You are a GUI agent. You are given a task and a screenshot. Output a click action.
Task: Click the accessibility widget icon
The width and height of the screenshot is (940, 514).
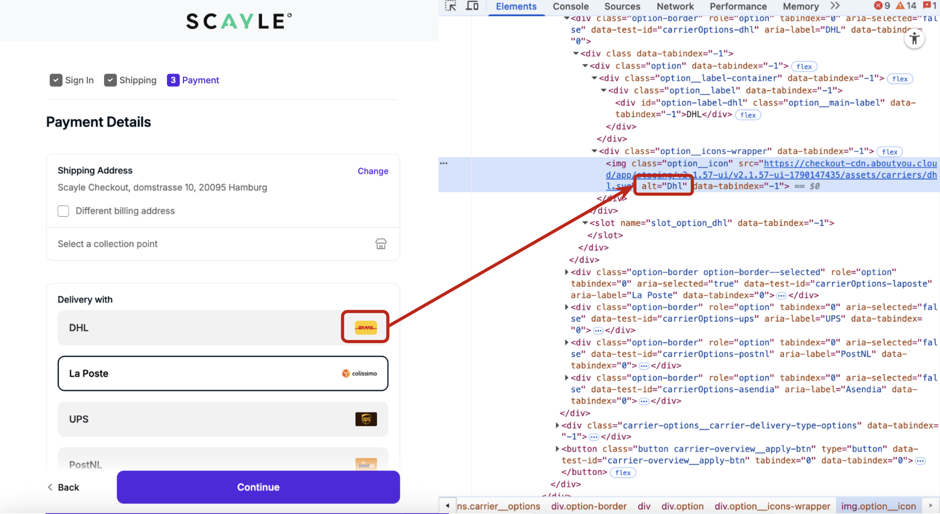pyautogui.click(x=914, y=39)
